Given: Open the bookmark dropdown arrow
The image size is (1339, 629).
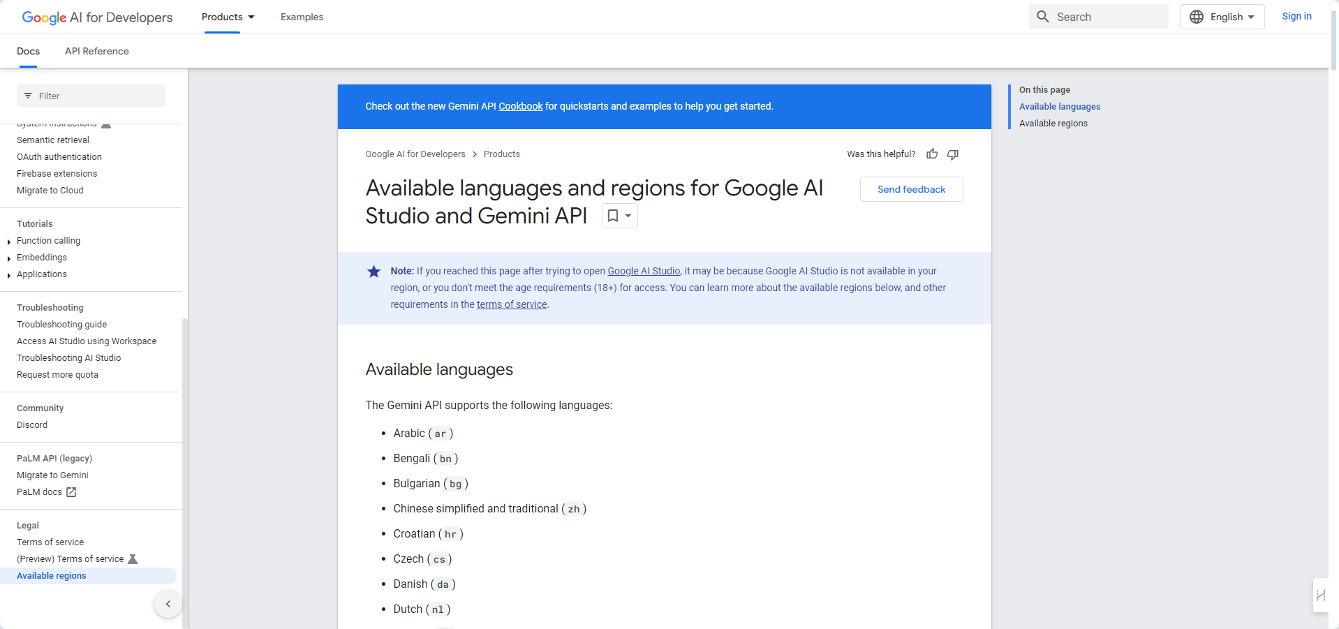Looking at the screenshot, I should point(628,216).
